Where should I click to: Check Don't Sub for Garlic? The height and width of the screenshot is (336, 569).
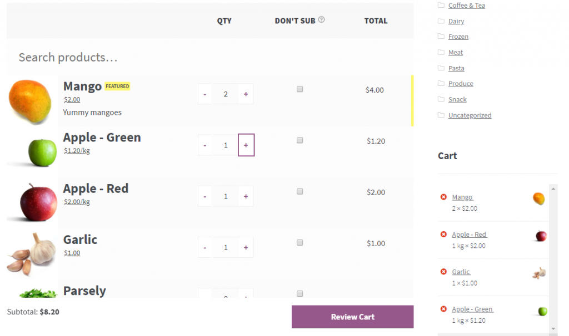300,243
